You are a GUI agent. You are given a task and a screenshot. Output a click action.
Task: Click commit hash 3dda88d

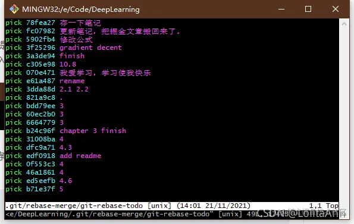40,90
